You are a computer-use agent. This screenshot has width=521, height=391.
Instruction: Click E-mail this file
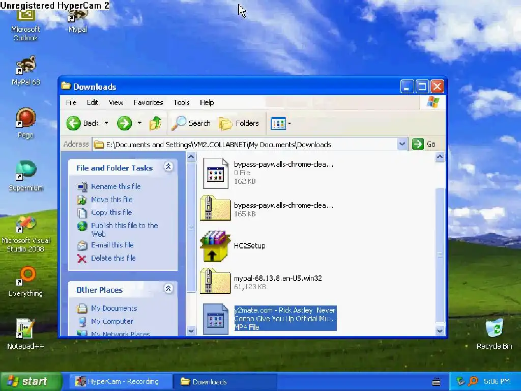pos(112,245)
